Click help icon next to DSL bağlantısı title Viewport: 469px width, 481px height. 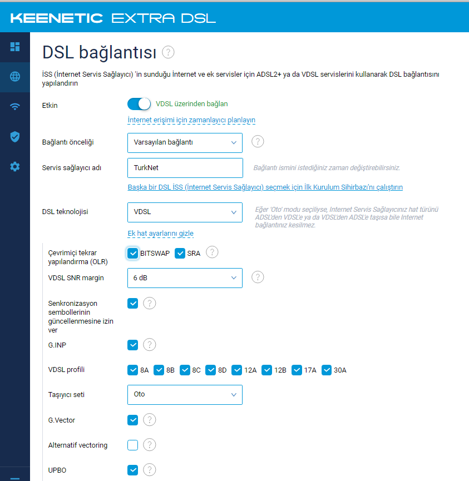point(168,52)
